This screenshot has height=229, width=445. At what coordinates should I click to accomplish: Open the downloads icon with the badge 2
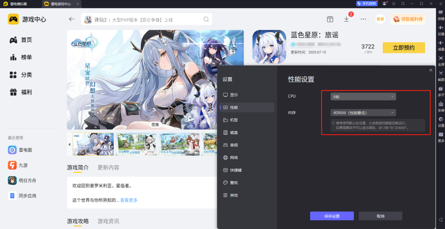pos(347,19)
